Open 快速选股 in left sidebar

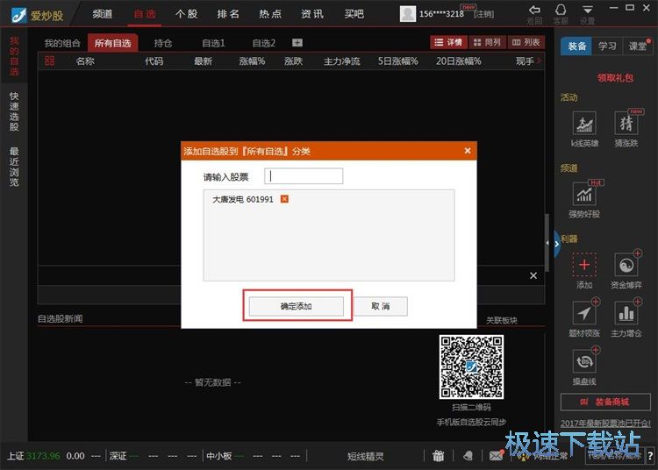[14, 111]
